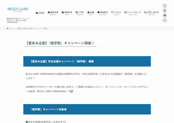Click page title 【夏休み企画】「超学割」キャンペーン開催！
The image size is (174, 123).
pyautogui.click(x=60, y=43)
